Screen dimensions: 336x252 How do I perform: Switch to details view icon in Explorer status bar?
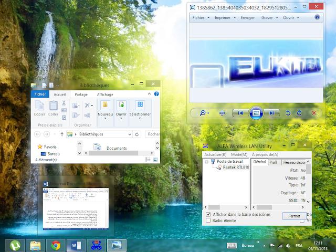click(148, 160)
